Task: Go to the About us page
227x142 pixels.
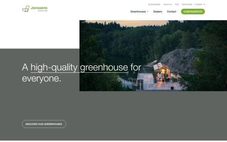Action: tap(168, 4)
